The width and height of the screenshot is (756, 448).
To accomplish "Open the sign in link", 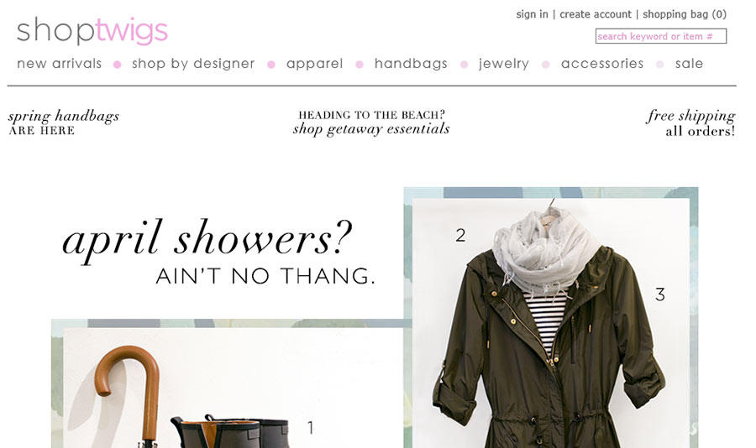I will click(x=532, y=14).
